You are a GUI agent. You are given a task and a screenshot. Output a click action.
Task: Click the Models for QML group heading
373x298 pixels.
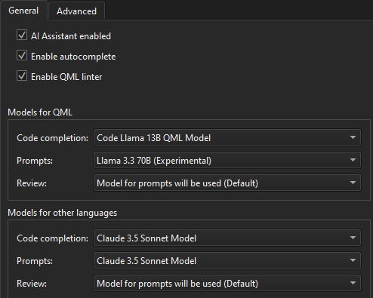[x=40, y=112]
